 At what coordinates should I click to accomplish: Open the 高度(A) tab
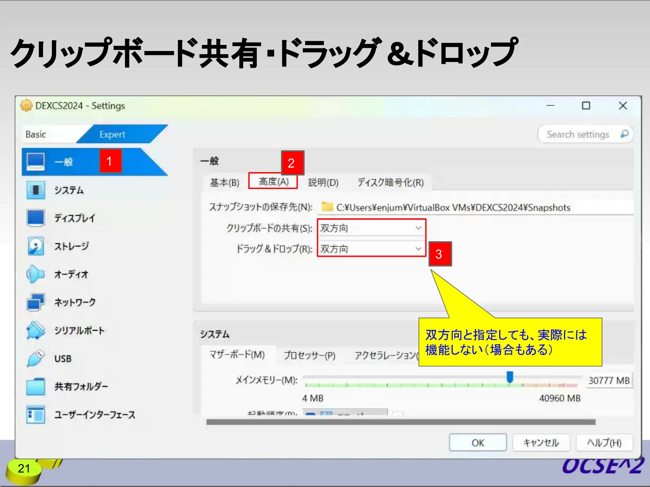tap(273, 182)
